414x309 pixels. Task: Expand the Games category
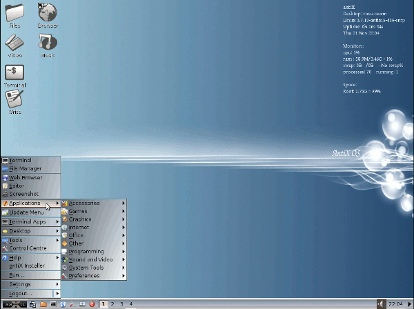[x=94, y=211]
